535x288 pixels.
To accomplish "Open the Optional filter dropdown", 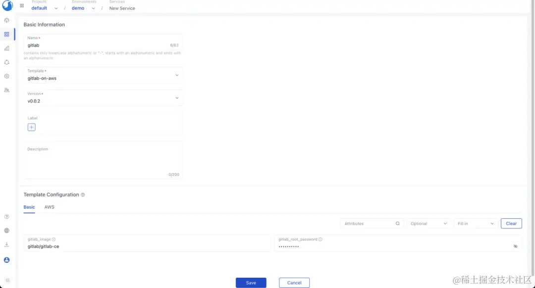I will [x=428, y=224].
